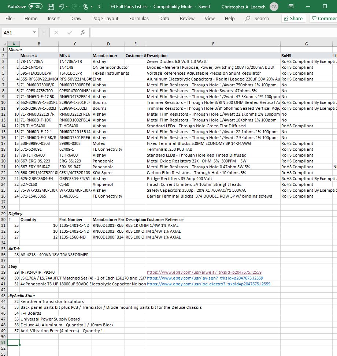Open the Help tab

230,18
